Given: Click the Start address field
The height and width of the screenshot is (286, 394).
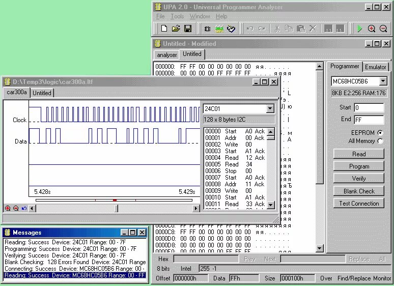Looking at the screenshot, I should tap(369, 107).
